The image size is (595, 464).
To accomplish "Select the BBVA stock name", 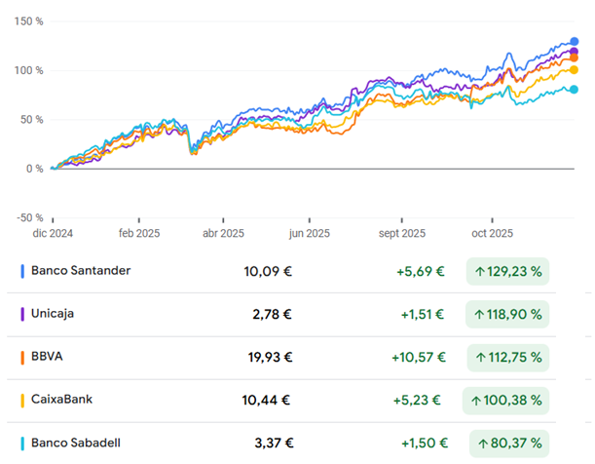I will [49, 357].
